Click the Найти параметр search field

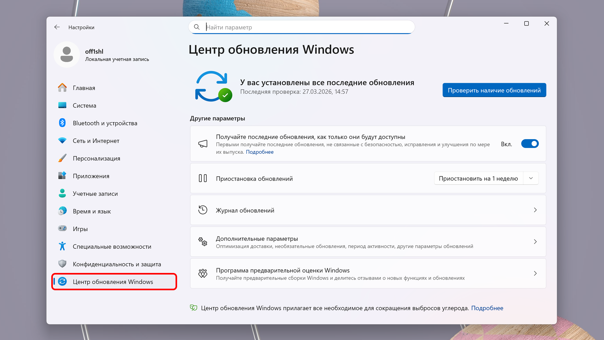pos(302,27)
